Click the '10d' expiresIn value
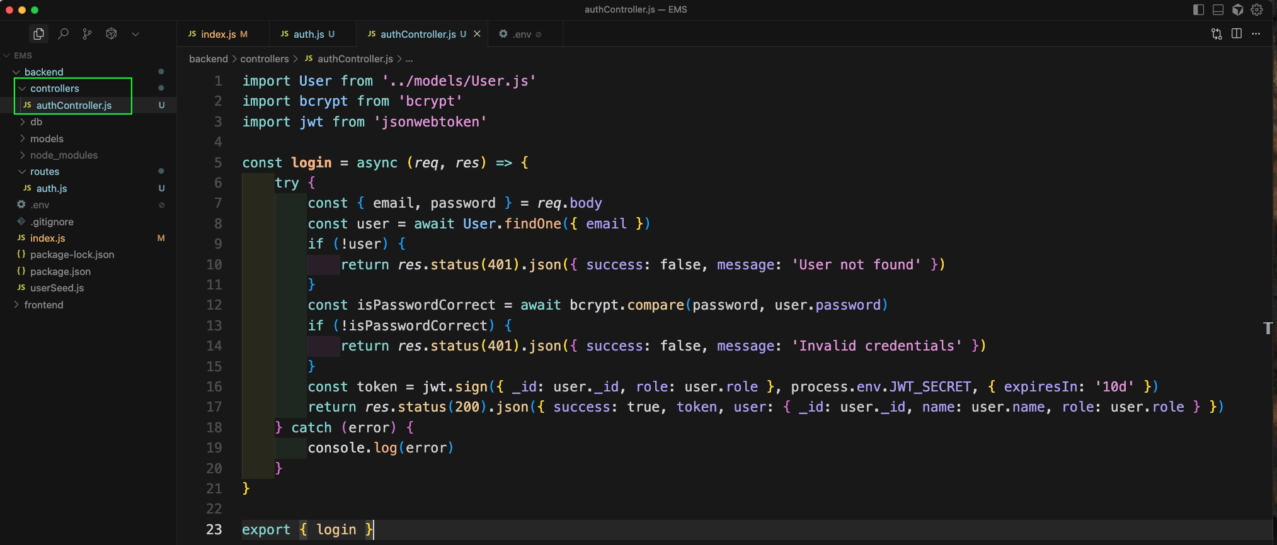The width and height of the screenshot is (1277, 545). tap(1114, 386)
